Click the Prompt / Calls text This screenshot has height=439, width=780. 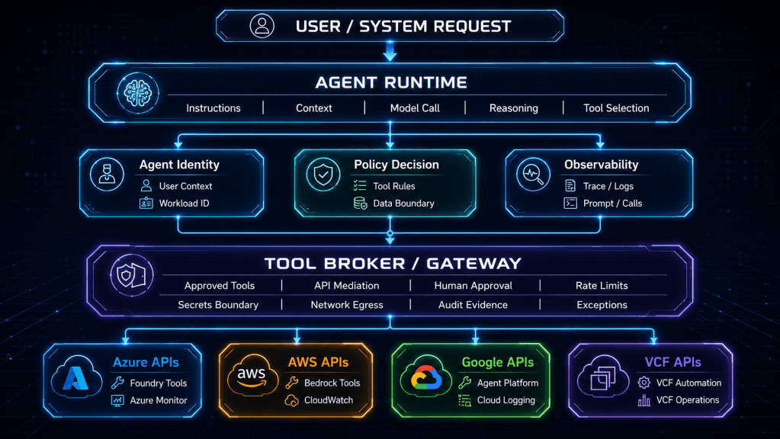(612, 203)
